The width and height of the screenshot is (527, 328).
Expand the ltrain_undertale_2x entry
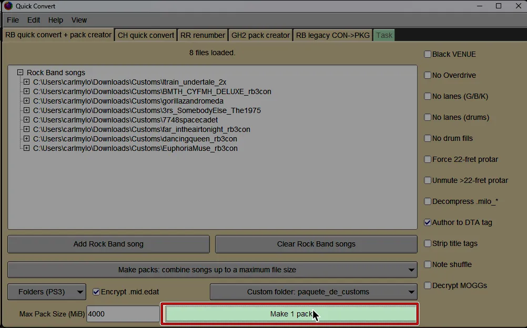[x=26, y=82]
